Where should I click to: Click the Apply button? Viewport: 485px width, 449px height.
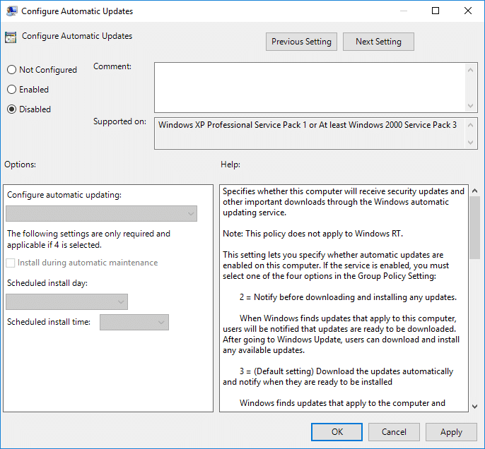[451, 432]
